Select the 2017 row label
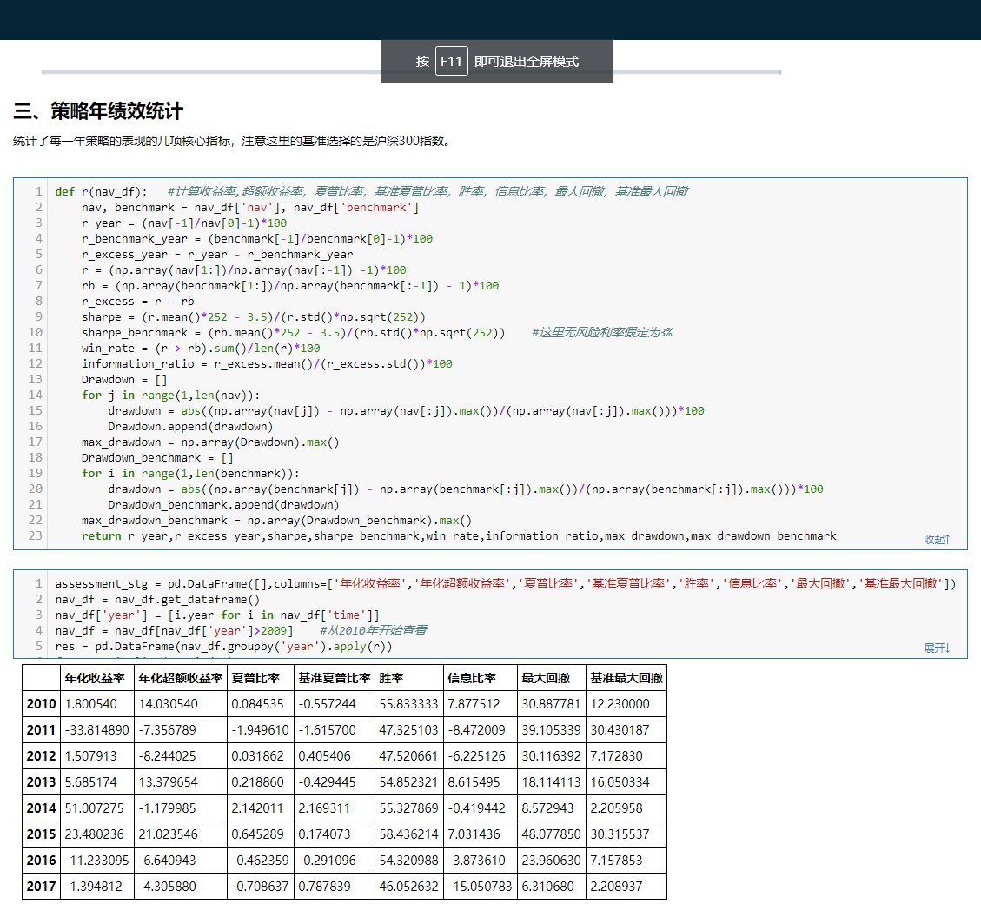The width and height of the screenshot is (981, 924). [x=42, y=887]
